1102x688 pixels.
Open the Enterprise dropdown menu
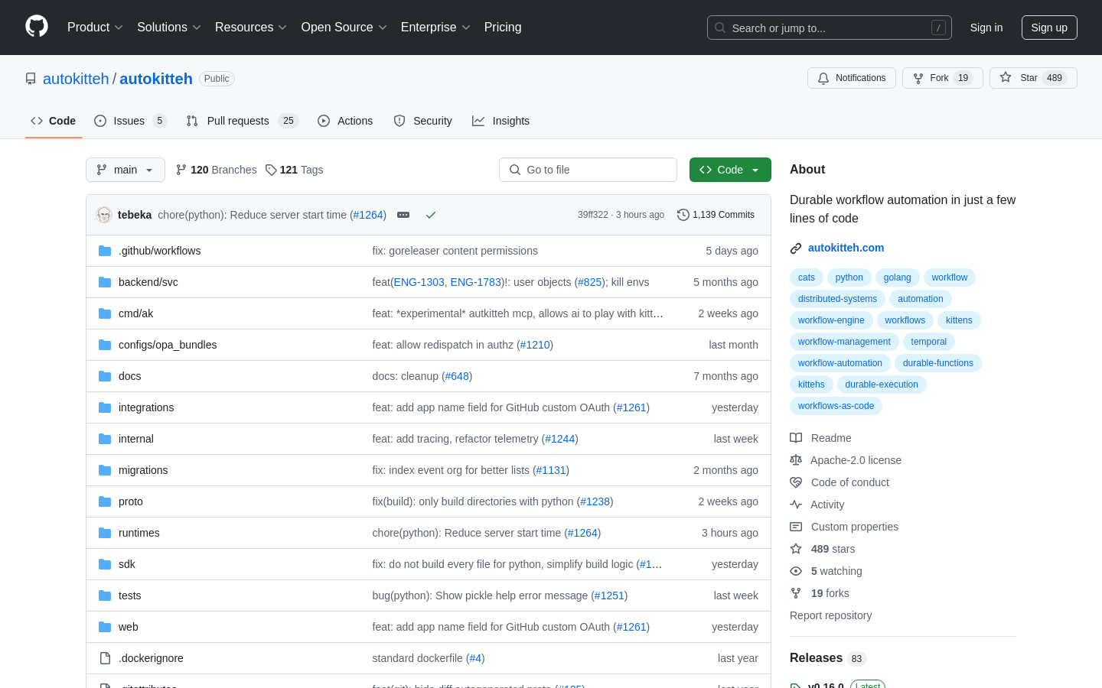coord(435,27)
